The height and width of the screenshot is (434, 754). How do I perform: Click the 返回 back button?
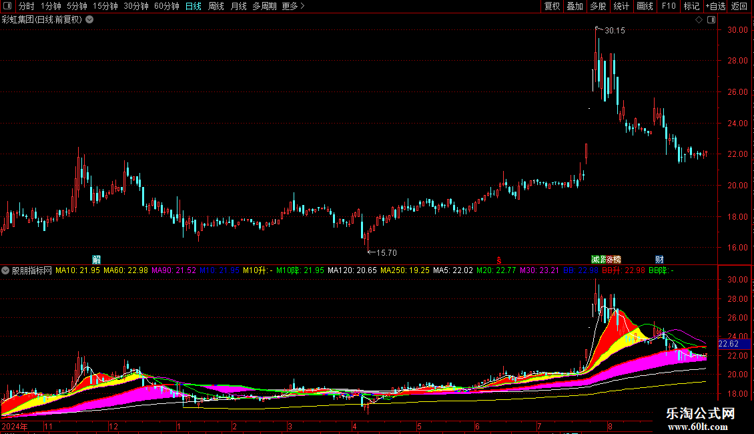click(x=739, y=6)
